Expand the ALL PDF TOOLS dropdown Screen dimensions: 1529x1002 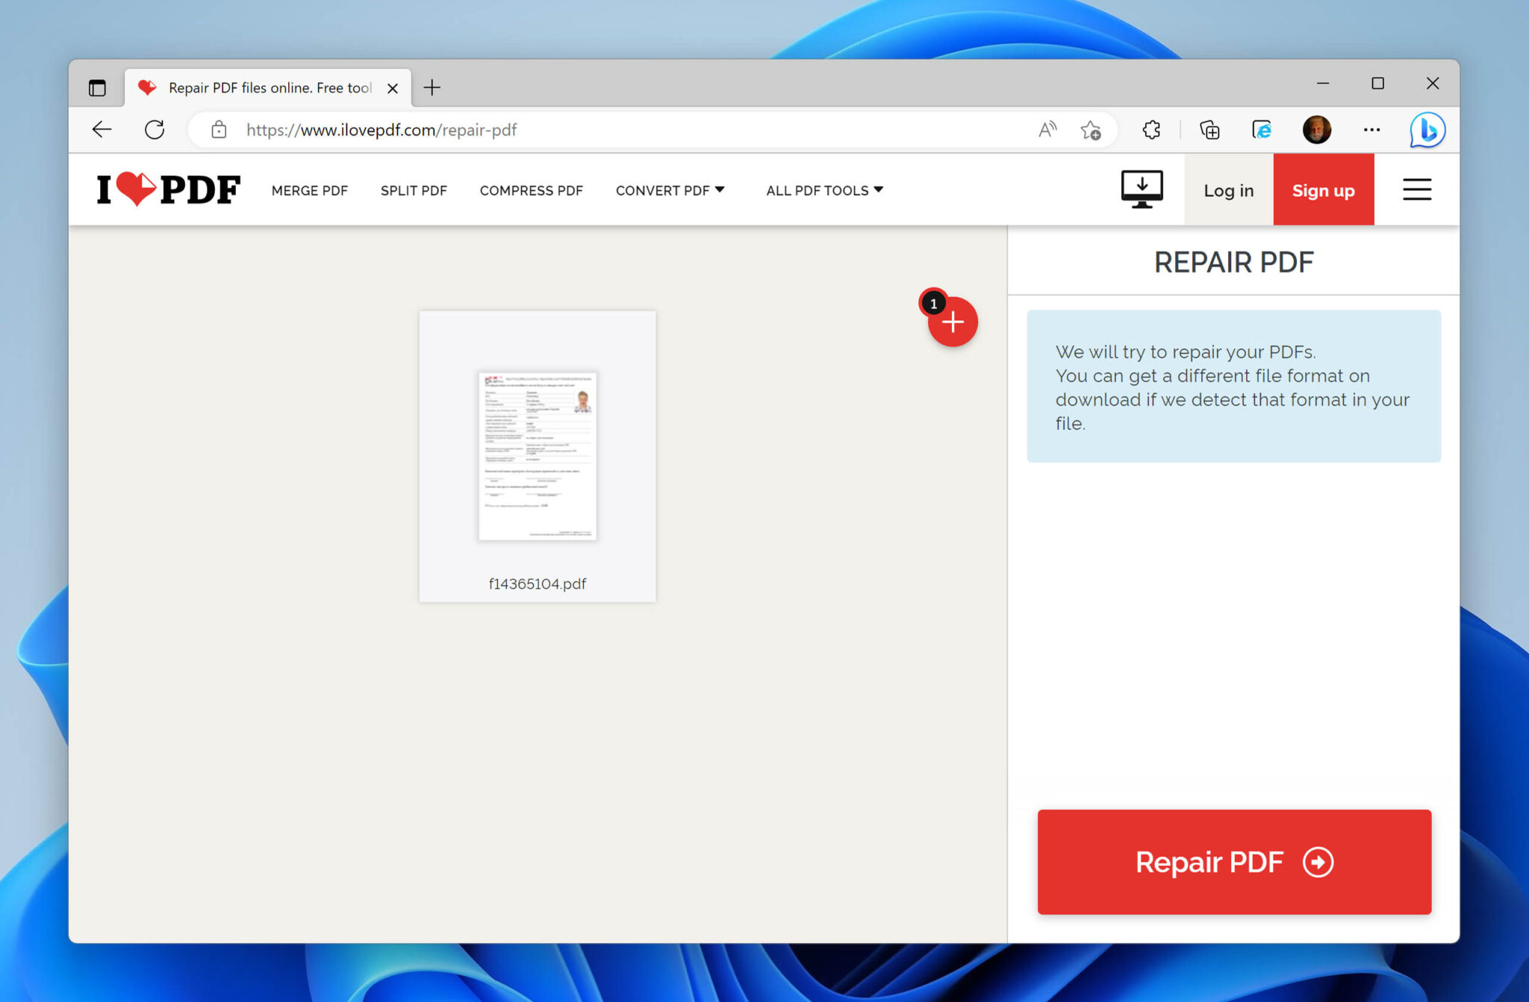823,190
